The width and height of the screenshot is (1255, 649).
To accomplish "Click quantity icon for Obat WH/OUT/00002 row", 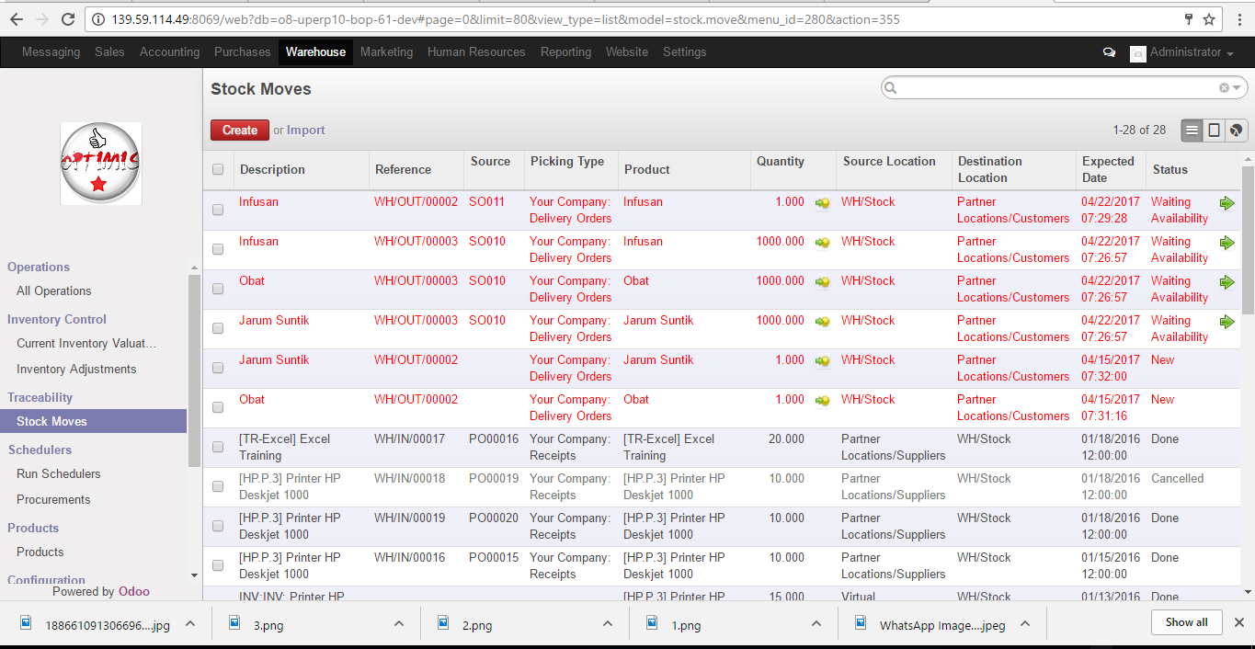I will pos(822,400).
